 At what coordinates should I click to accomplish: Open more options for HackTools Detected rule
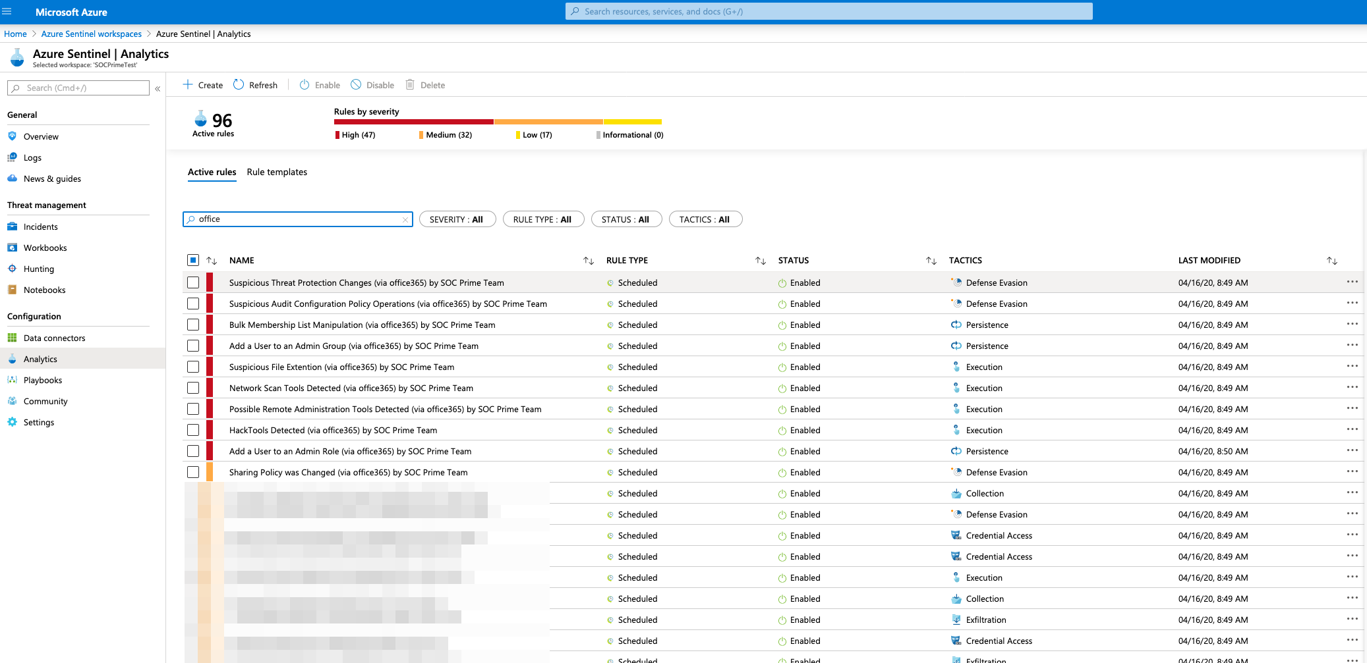(1352, 429)
